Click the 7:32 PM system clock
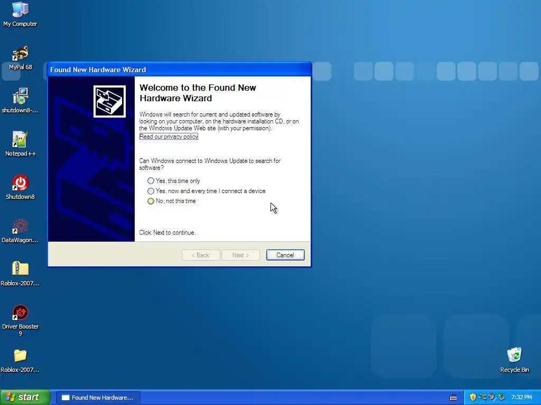Viewport: 541px width, 405px height. point(521,397)
